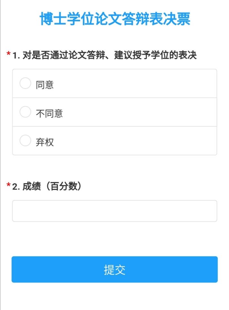Viewport: 229px width, 310px height.
Task: Click the 提交 text on the submit button
Action: tap(114, 270)
